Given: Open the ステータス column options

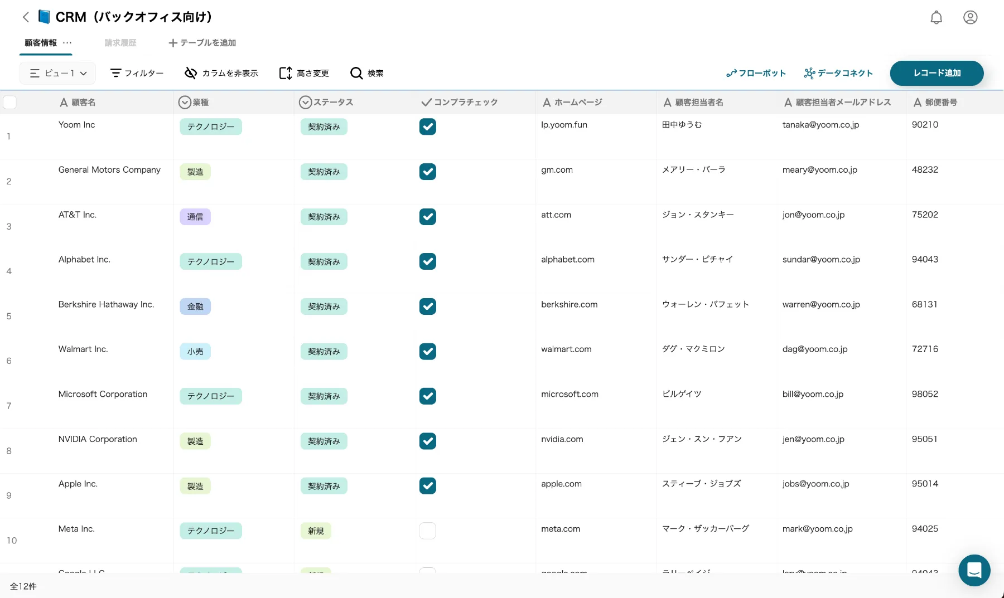Looking at the screenshot, I should [x=305, y=102].
